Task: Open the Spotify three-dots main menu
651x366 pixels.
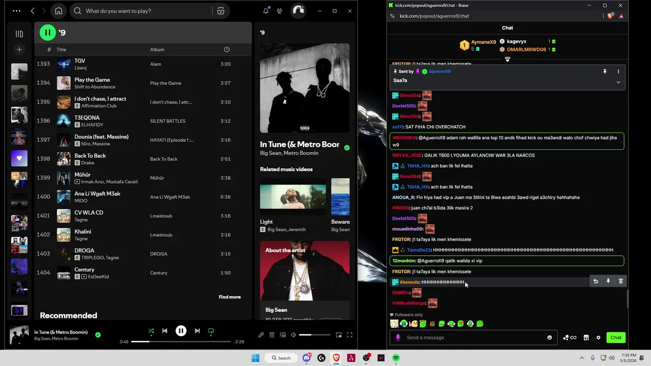Action: coord(16,11)
